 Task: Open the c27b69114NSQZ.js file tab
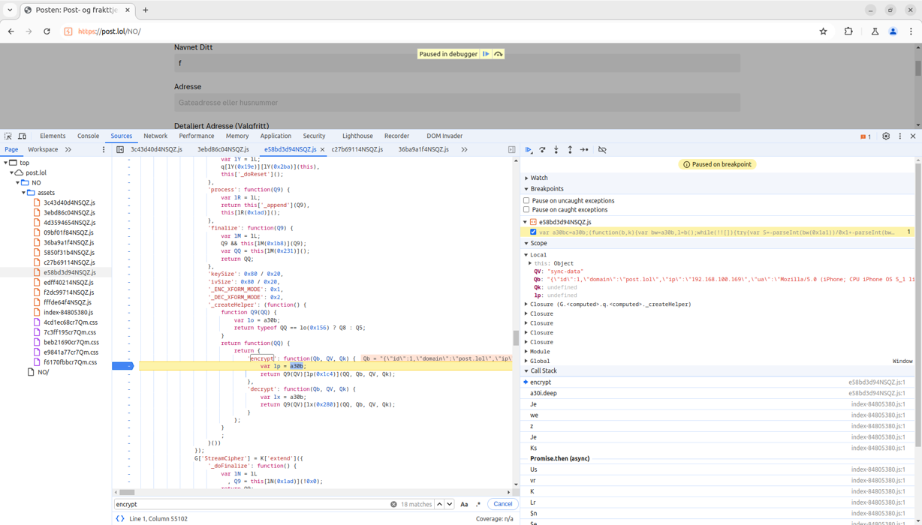357,150
